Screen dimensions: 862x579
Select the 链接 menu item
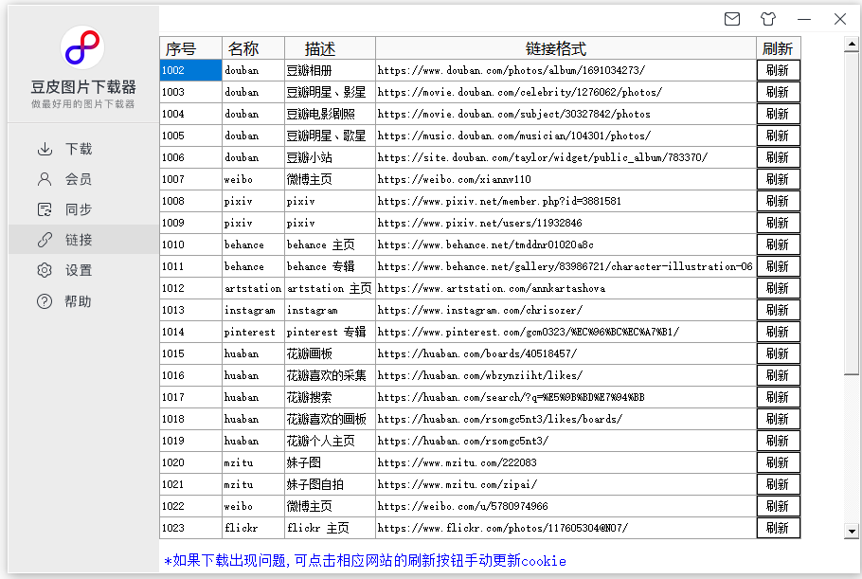coord(83,240)
